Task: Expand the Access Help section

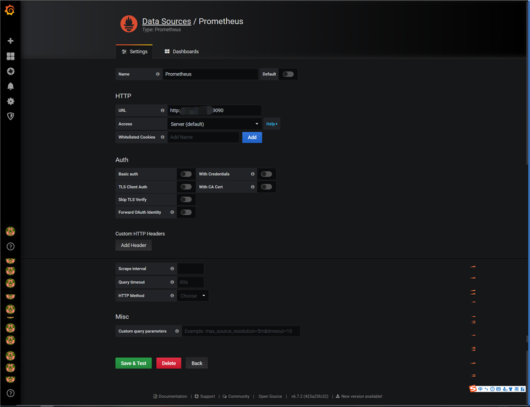Action: tap(272, 124)
